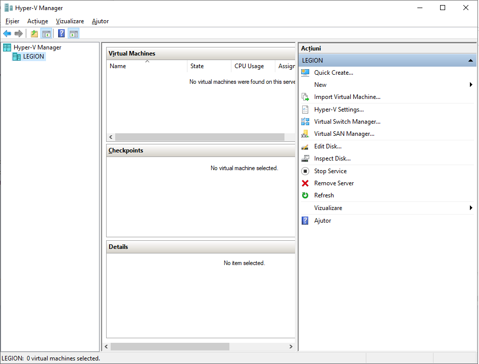
Task: Click the Quick Create icon
Action: (305, 73)
